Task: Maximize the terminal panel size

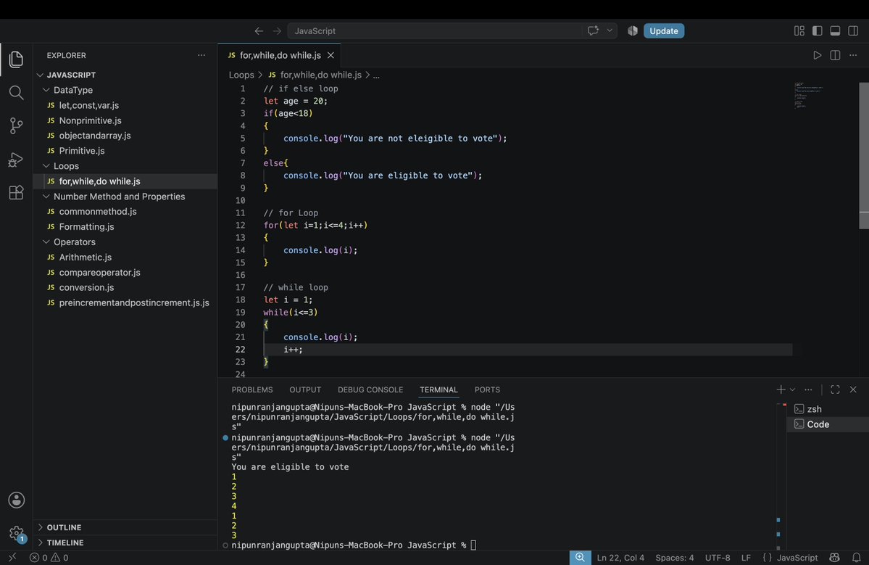Action: [x=835, y=389]
